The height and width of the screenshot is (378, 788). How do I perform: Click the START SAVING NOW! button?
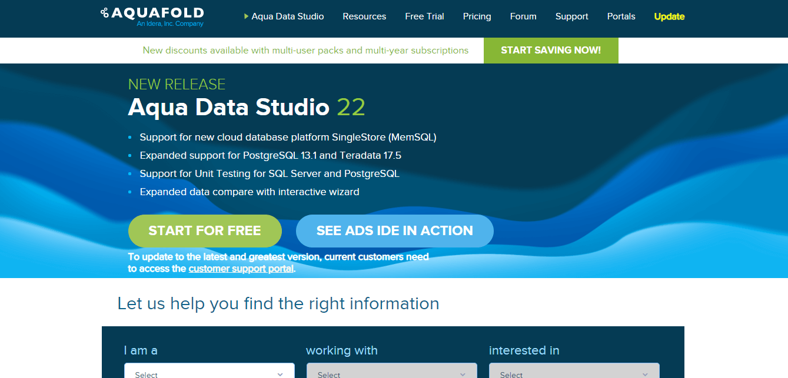click(x=551, y=51)
